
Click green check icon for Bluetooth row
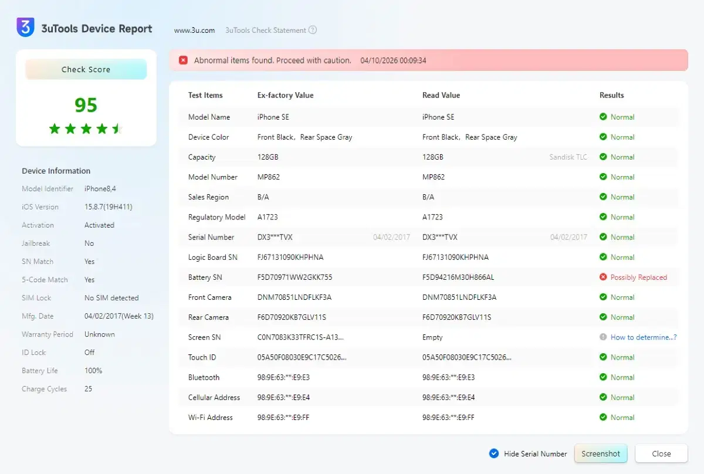(x=603, y=377)
